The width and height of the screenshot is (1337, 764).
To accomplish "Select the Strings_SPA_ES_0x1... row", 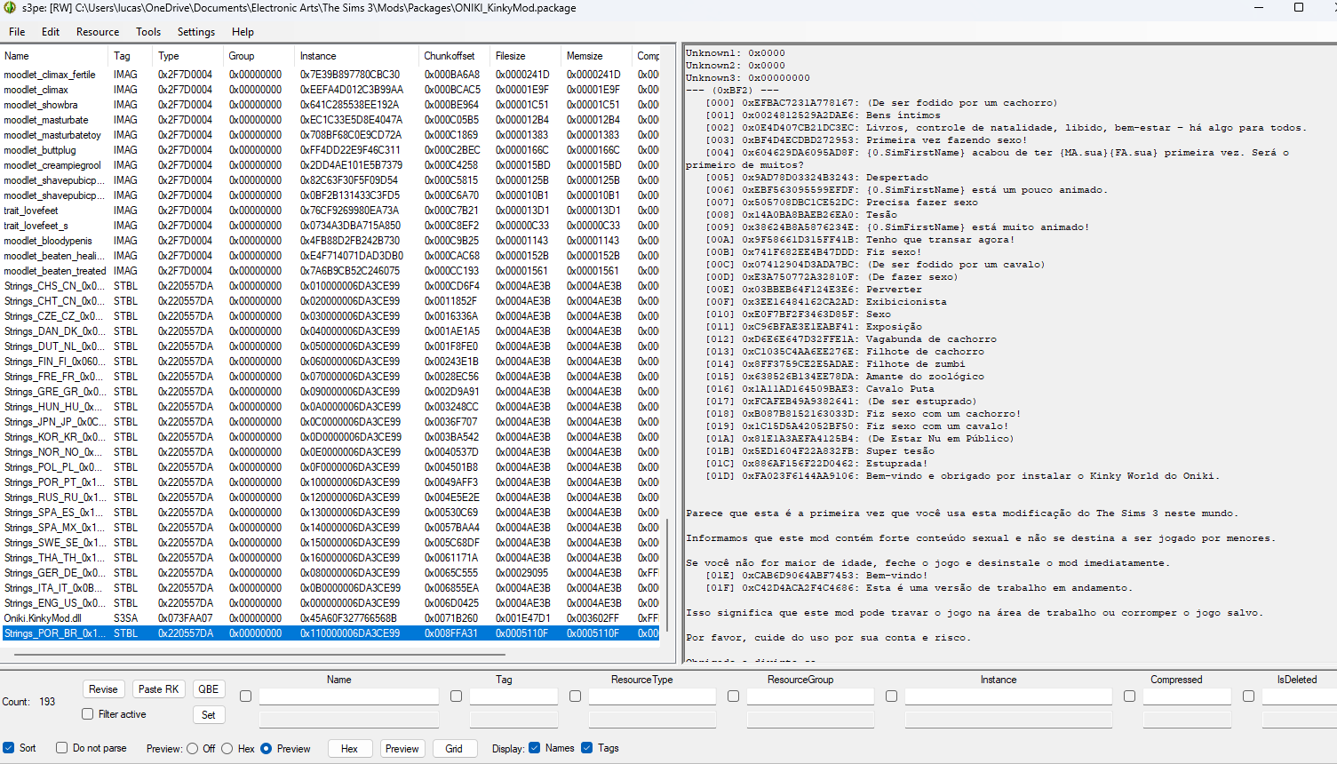I will pyautogui.click(x=330, y=513).
